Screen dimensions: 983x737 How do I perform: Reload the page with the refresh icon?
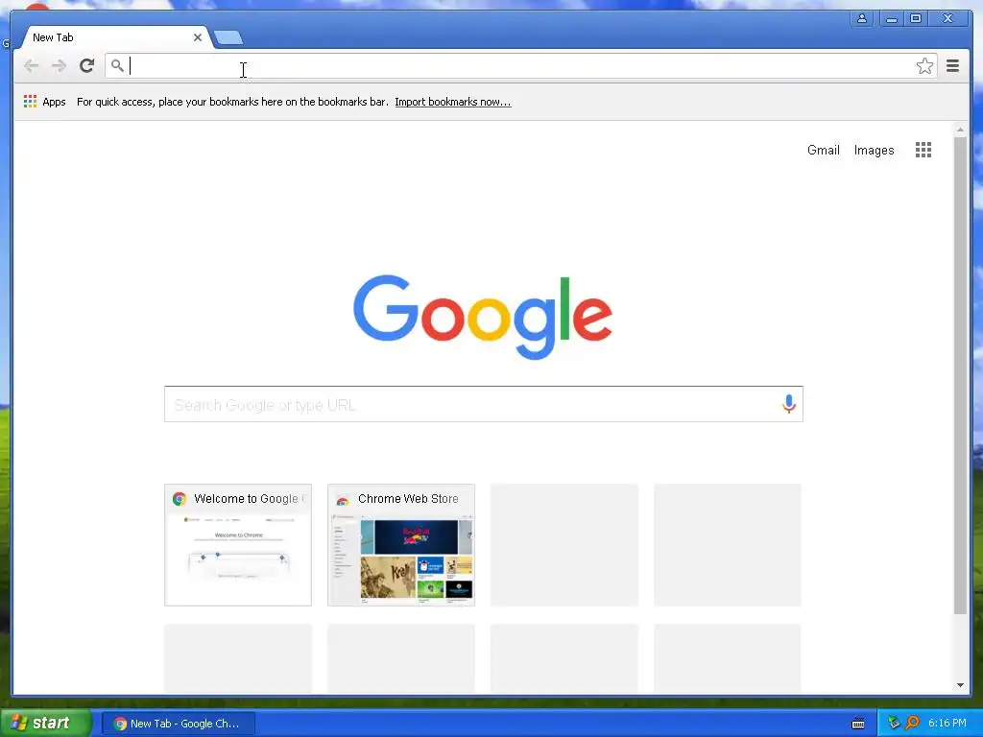tap(87, 65)
